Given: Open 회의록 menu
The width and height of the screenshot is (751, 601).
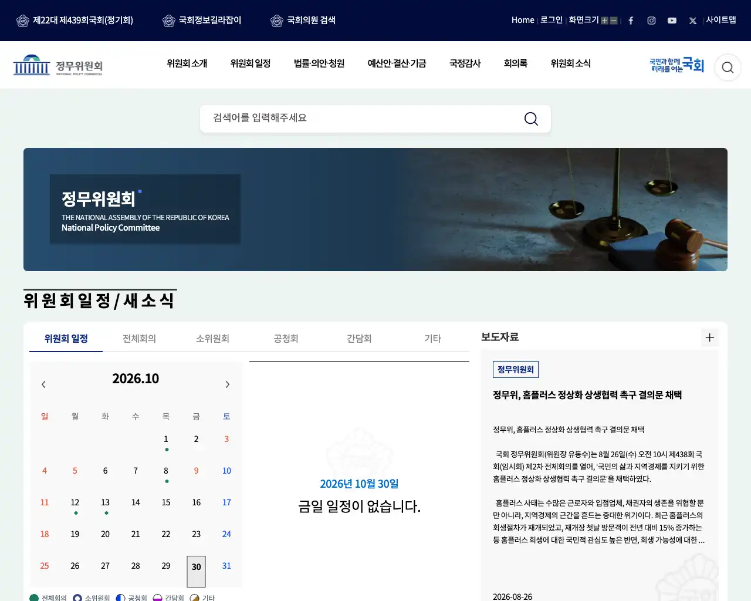Looking at the screenshot, I should (x=516, y=63).
